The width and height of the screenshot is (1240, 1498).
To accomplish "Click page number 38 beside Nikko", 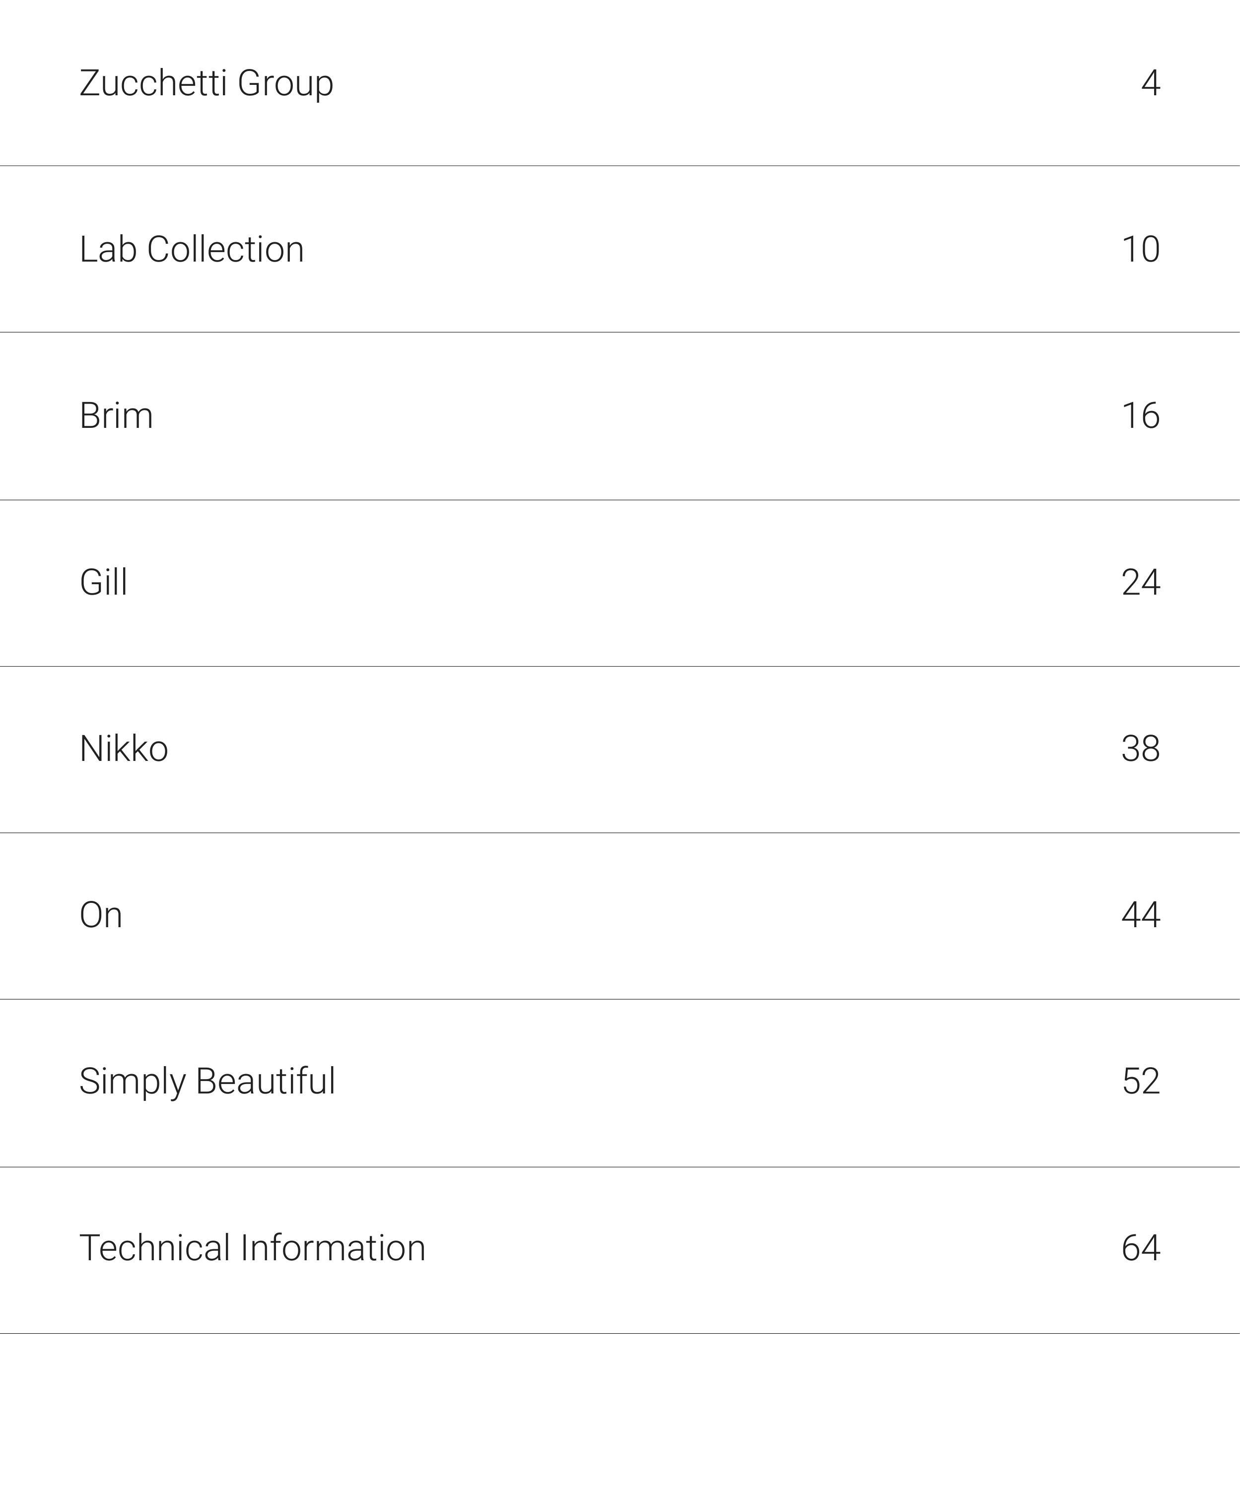I will pos(1140,749).
